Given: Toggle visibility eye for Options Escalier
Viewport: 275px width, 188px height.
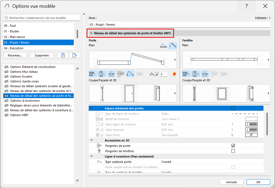Looking at the screenshot, I should pos(6,76).
